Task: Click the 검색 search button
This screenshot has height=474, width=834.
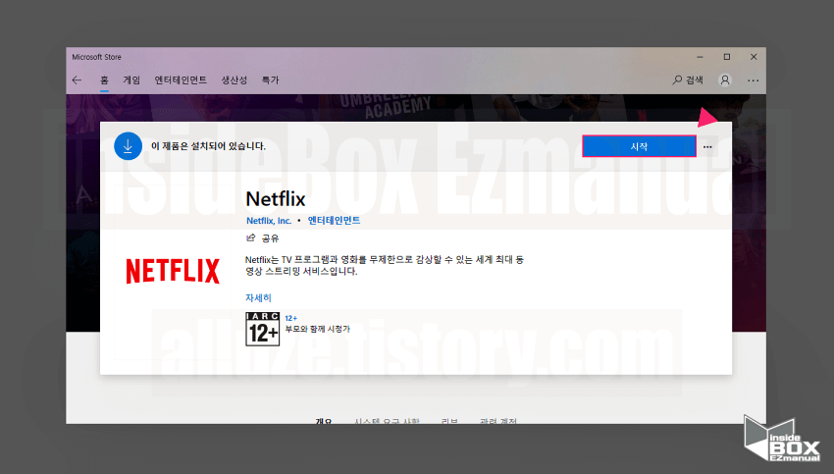Action: (688, 80)
